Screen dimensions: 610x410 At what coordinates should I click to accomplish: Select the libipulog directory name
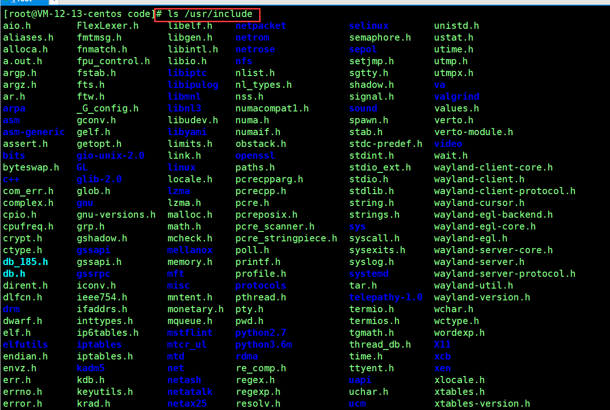click(192, 85)
